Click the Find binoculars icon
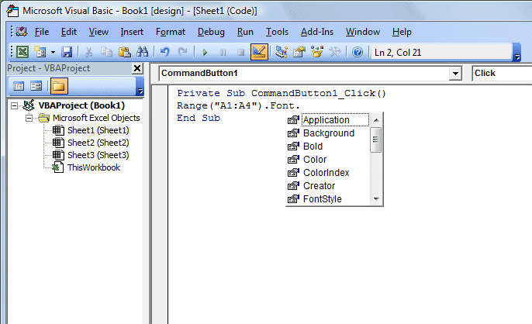Viewport: 532px width, 324px height. click(x=143, y=52)
